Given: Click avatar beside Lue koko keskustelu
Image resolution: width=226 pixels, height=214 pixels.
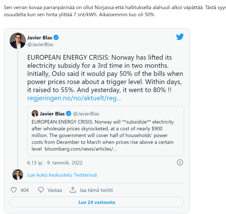Looking at the screenshot, I should pyautogui.click(x=18, y=175).
